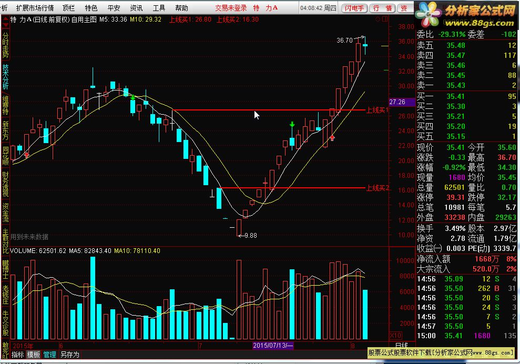
Task: Click the 换手 value 3.49%
Action: 455,228
